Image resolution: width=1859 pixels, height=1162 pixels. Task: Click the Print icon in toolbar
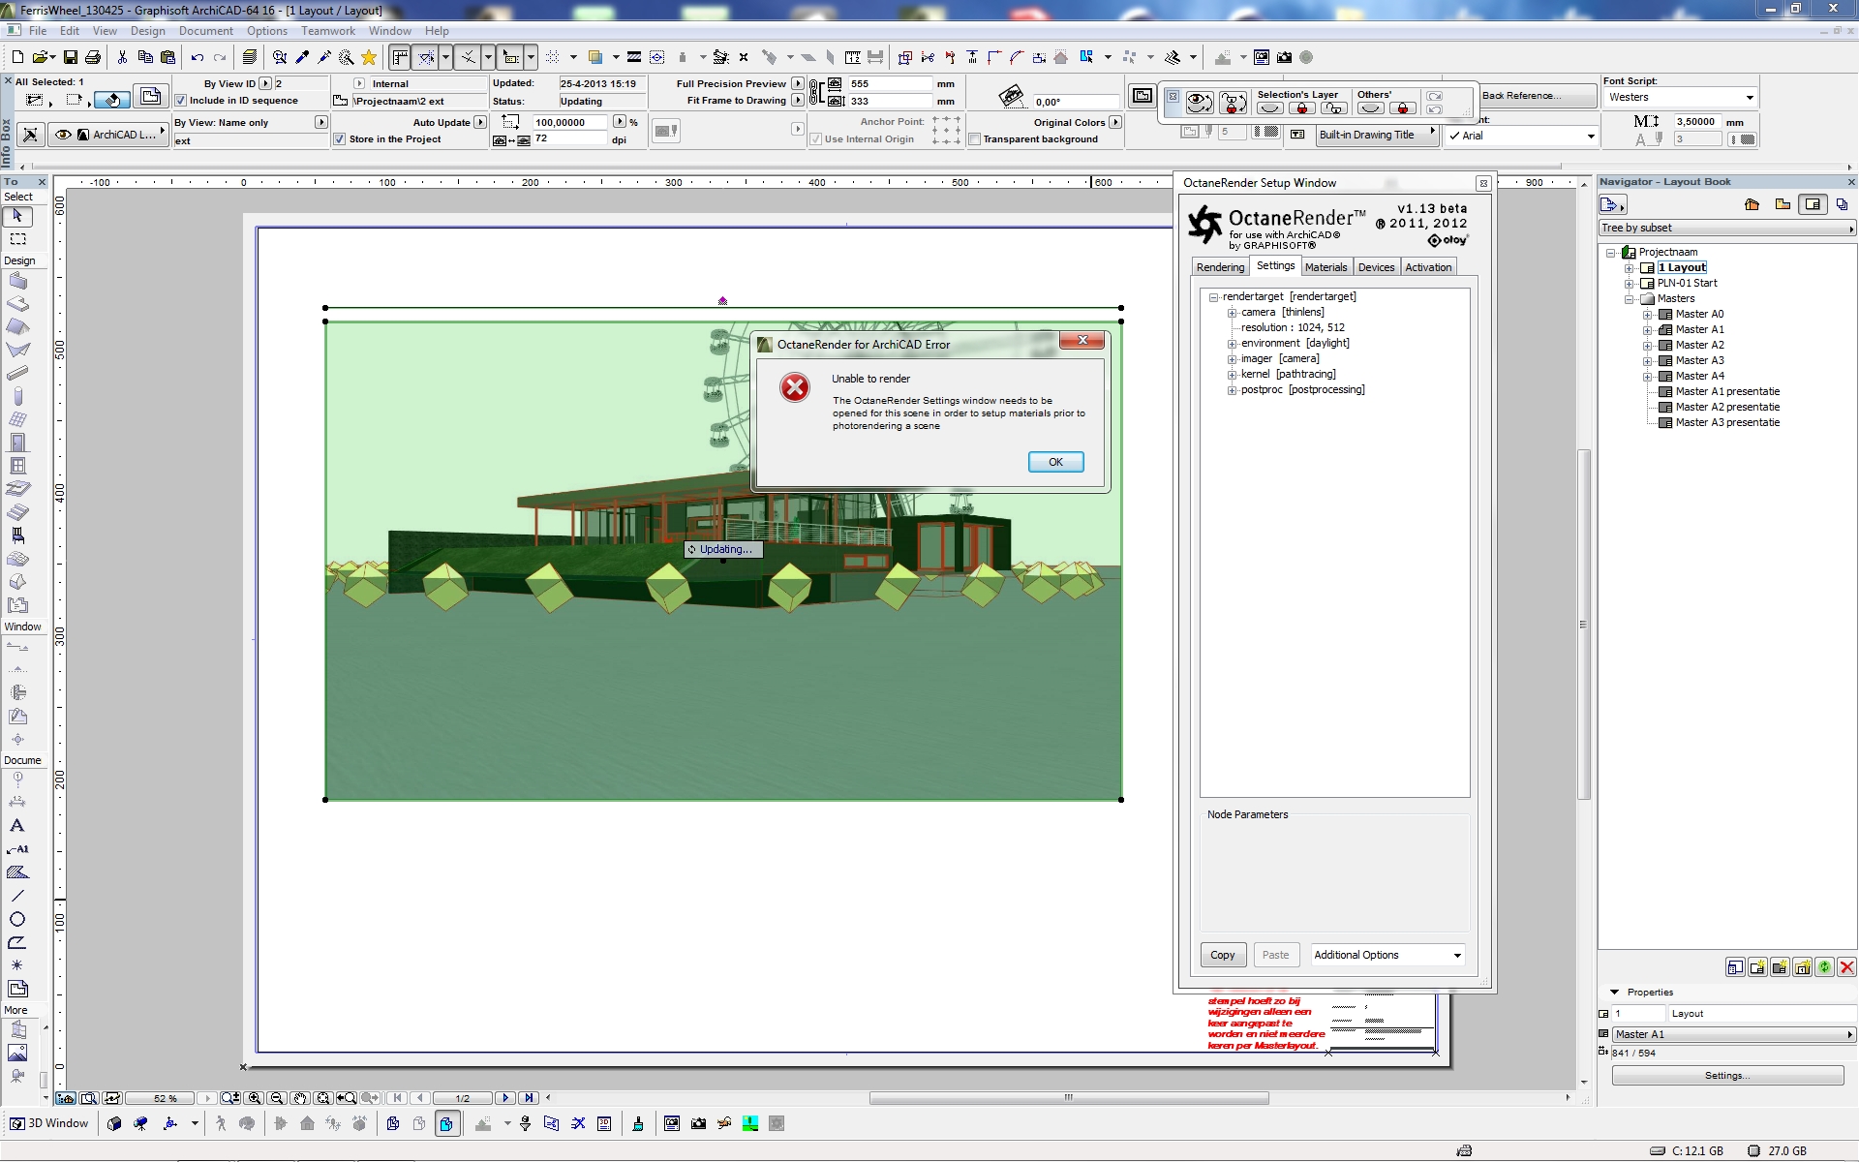point(93,58)
